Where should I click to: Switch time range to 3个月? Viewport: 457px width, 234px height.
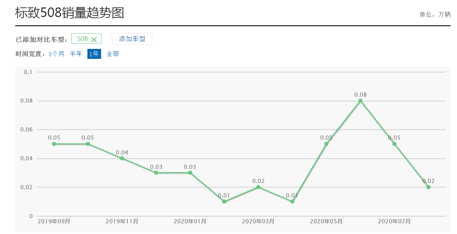point(56,54)
